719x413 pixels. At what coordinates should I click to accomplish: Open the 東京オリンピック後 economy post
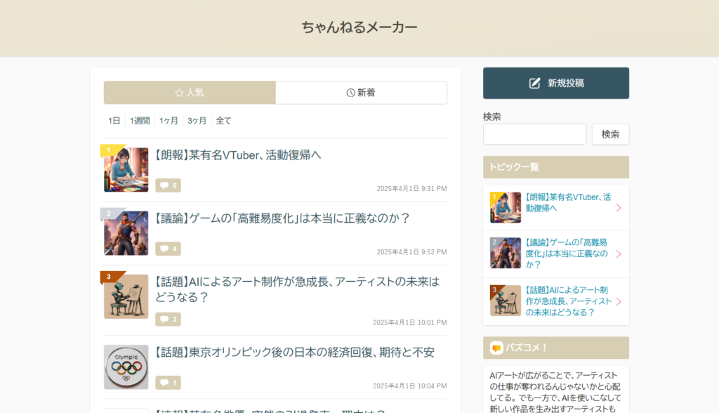294,352
